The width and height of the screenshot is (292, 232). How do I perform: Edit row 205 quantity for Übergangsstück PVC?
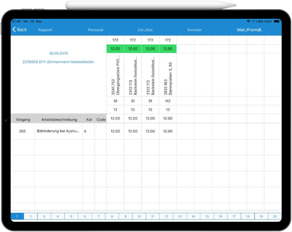115,131
